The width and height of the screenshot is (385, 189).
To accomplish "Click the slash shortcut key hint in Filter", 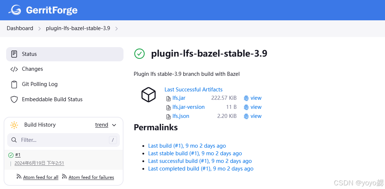I will tap(113, 140).
